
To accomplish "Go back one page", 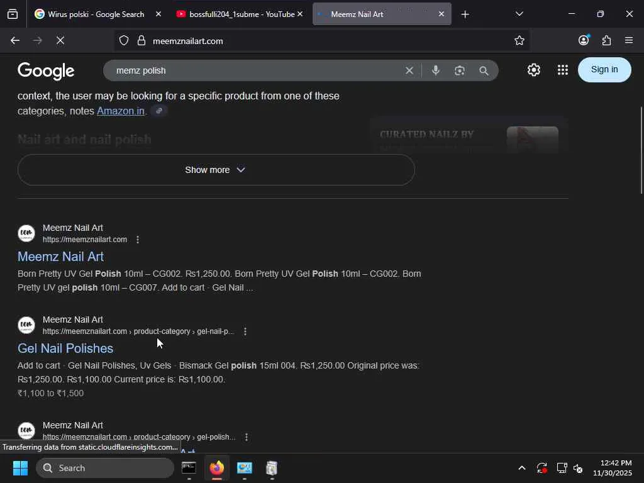I will coord(15,41).
